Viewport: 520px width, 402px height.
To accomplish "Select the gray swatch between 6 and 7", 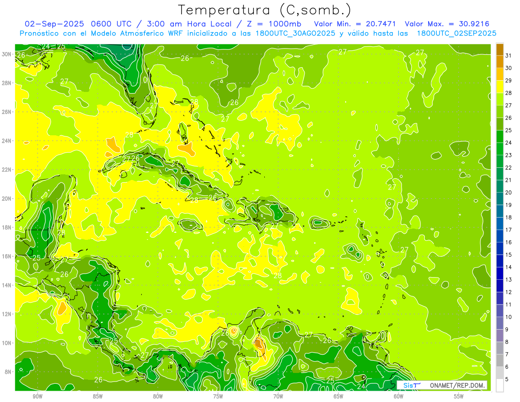I will 500,360.
